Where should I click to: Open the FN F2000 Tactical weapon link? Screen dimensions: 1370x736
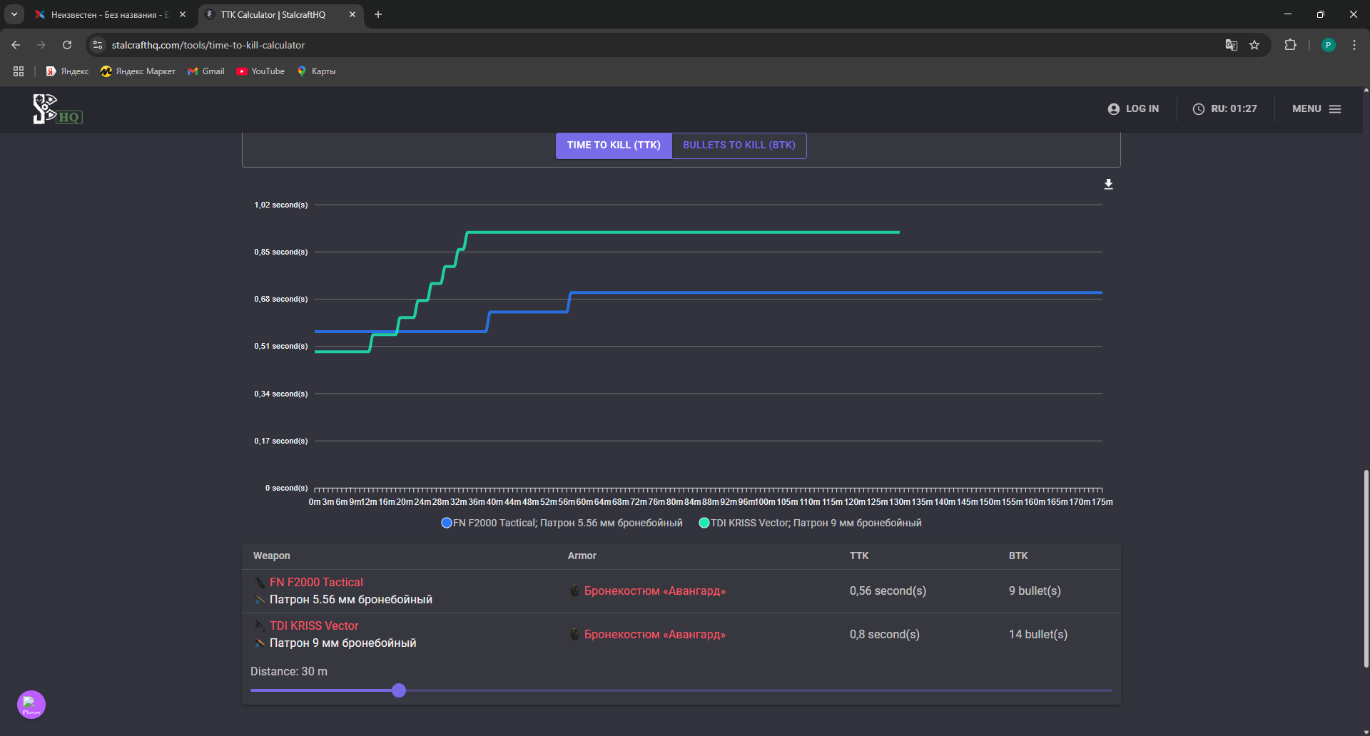click(316, 582)
